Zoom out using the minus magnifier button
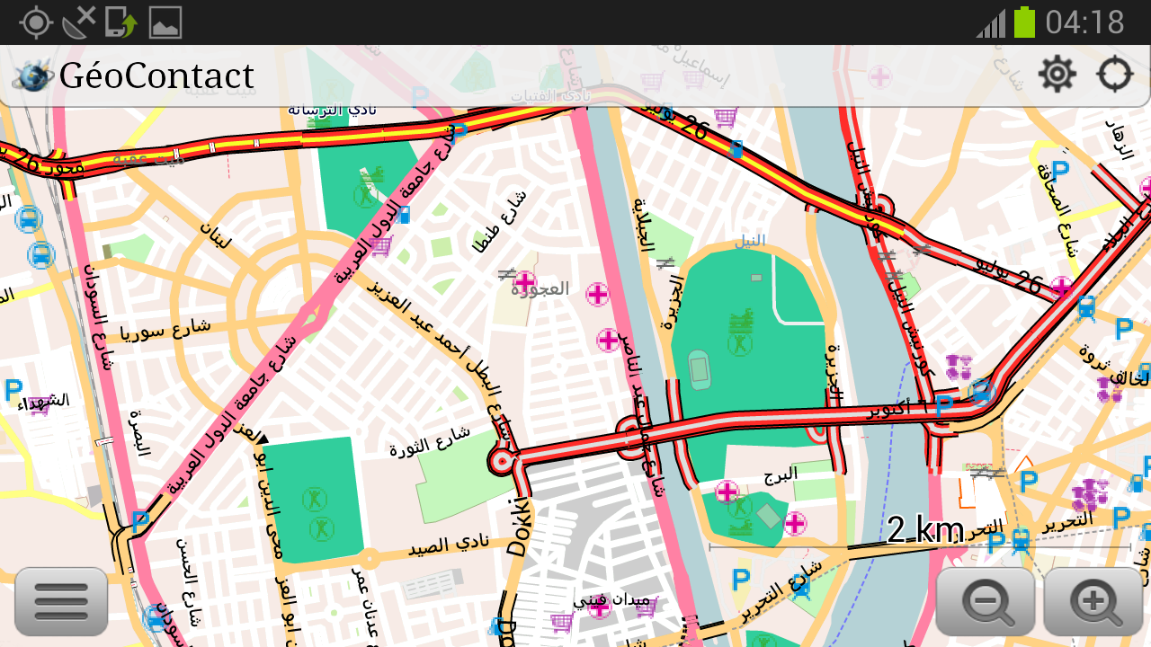Viewport: 1151px width, 647px height. click(x=986, y=602)
